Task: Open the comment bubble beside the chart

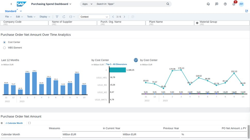Action: [136, 60]
